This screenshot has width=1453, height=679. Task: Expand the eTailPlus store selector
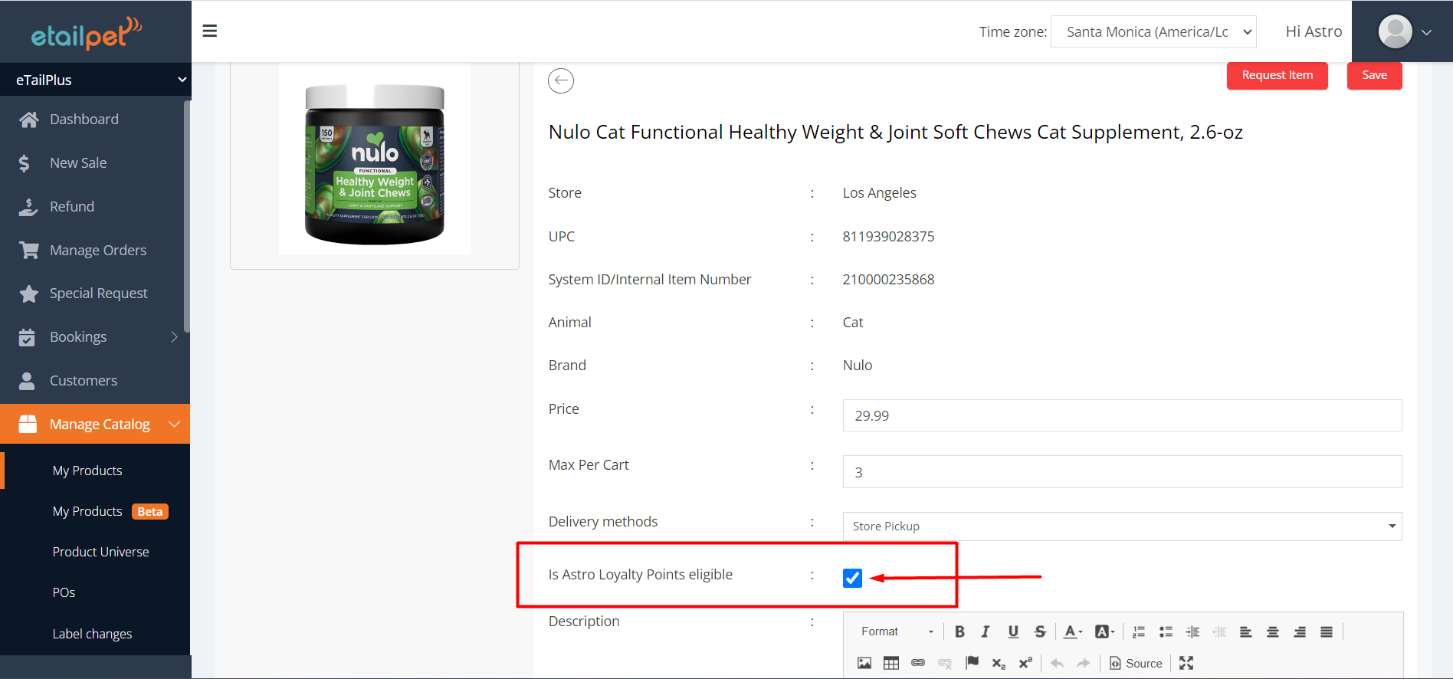pyautogui.click(x=95, y=80)
